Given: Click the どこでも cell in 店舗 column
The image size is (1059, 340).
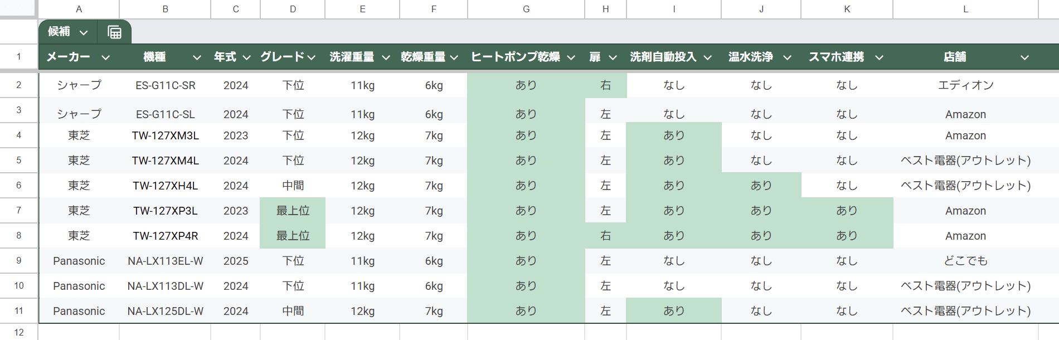Looking at the screenshot, I should [x=965, y=261].
